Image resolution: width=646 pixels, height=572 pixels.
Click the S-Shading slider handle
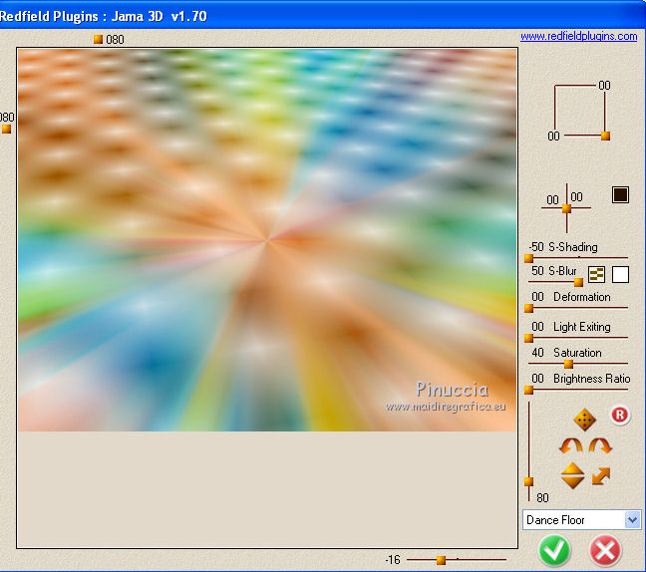[x=529, y=259]
